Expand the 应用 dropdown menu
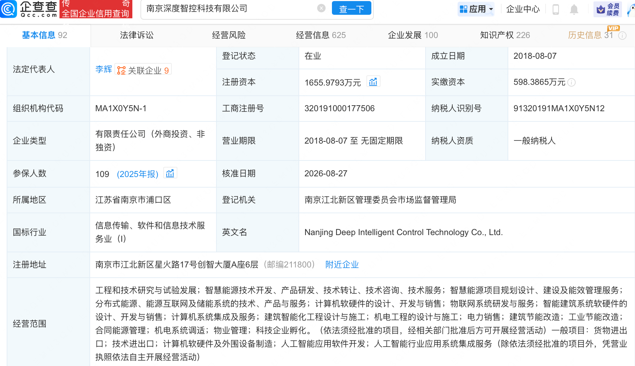 (x=476, y=9)
